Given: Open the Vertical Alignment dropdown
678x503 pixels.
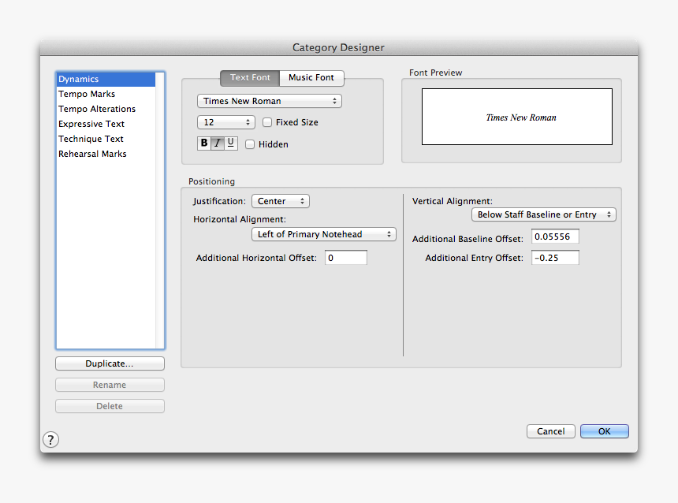Looking at the screenshot, I should [543, 214].
